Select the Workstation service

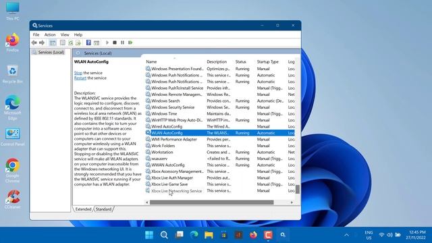[219, 152]
